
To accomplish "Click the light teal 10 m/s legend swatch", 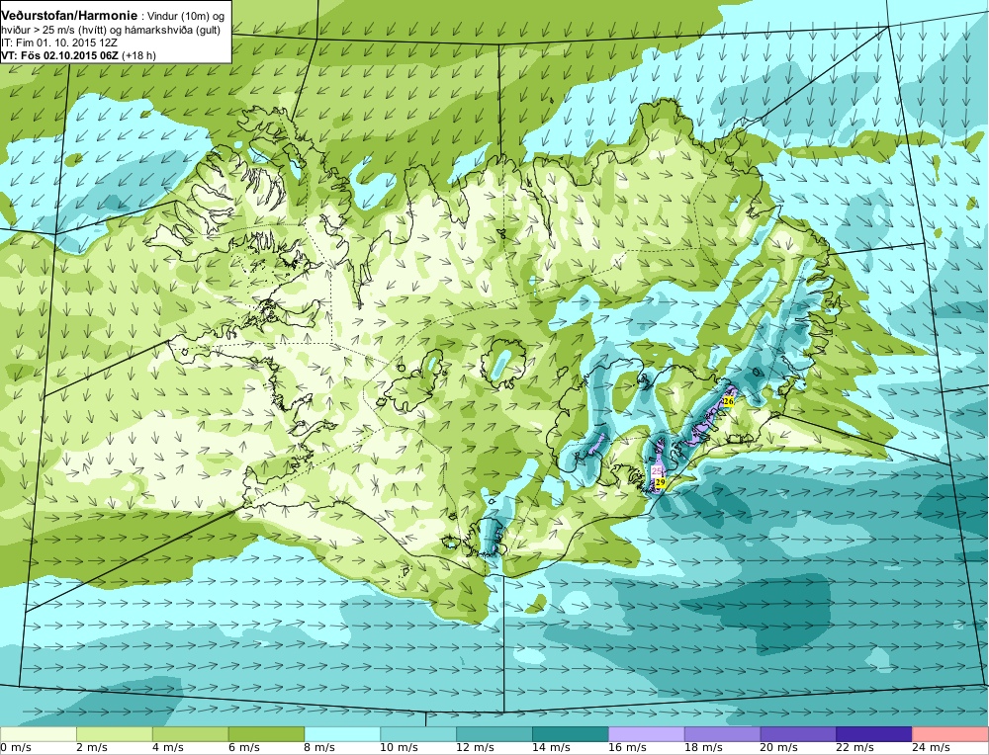I will coord(418,734).
